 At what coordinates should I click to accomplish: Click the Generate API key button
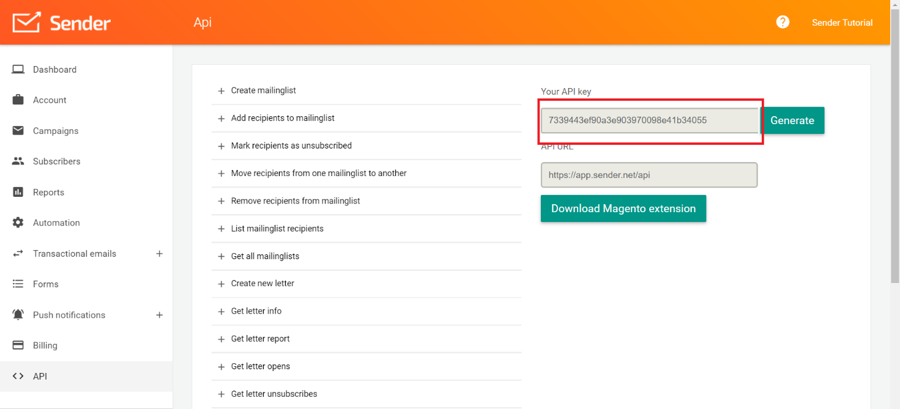click(x=792, y=120)
